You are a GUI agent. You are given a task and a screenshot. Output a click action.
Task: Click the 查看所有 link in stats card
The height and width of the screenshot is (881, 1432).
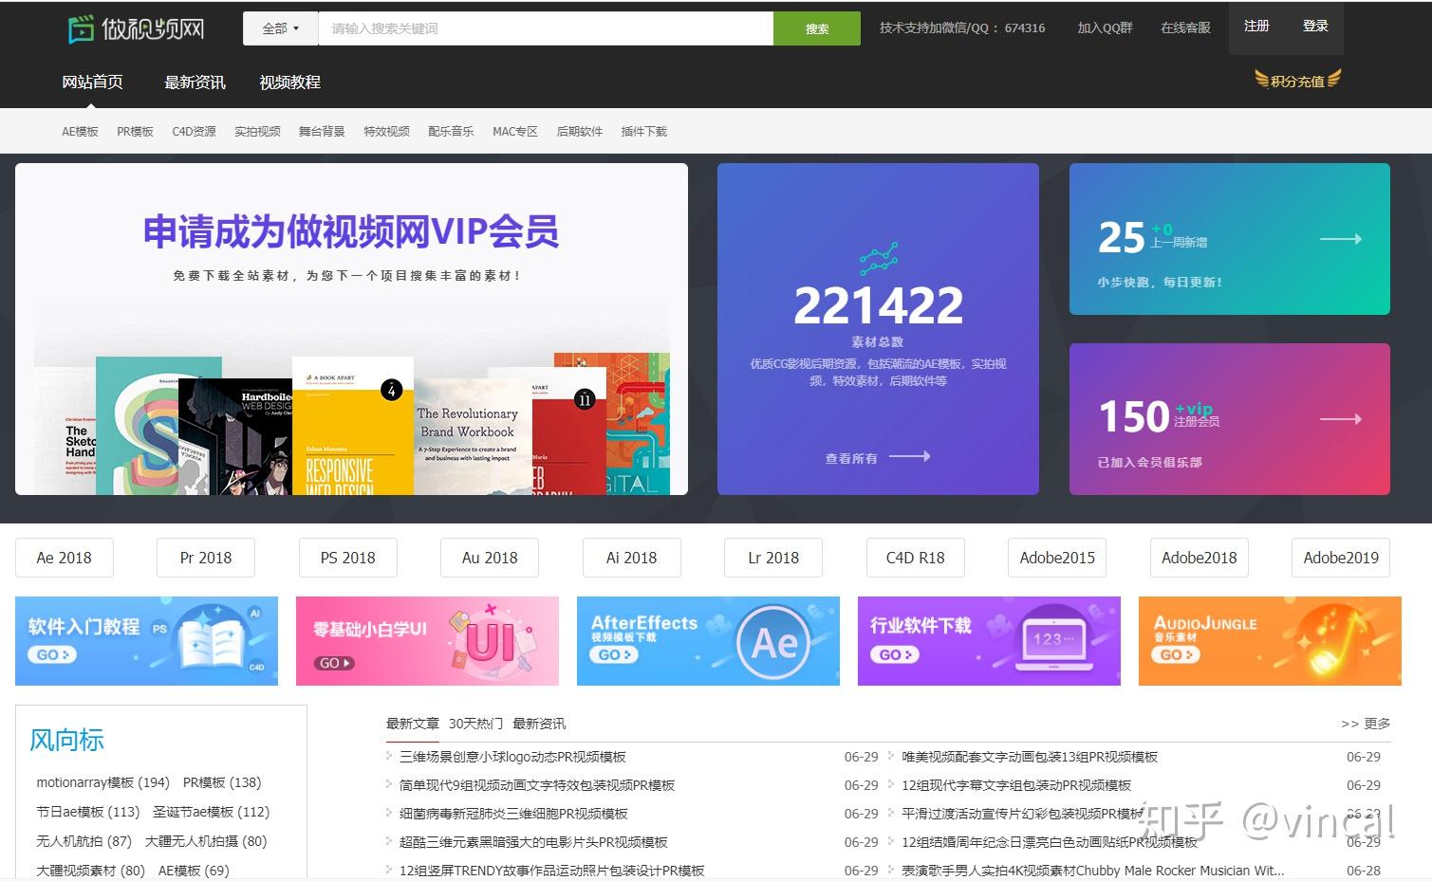(851, 459)
